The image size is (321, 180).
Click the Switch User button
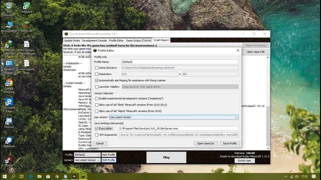pos(244,160)
